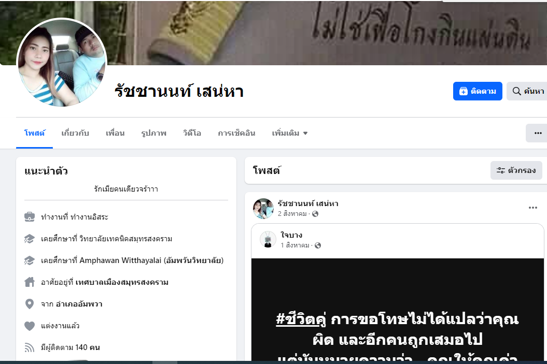Image resolution: width=547 pixels, height=364 pixels.
Task: Click the #ชีวิตคู่ hashtag link
Action: coord(301,319)
